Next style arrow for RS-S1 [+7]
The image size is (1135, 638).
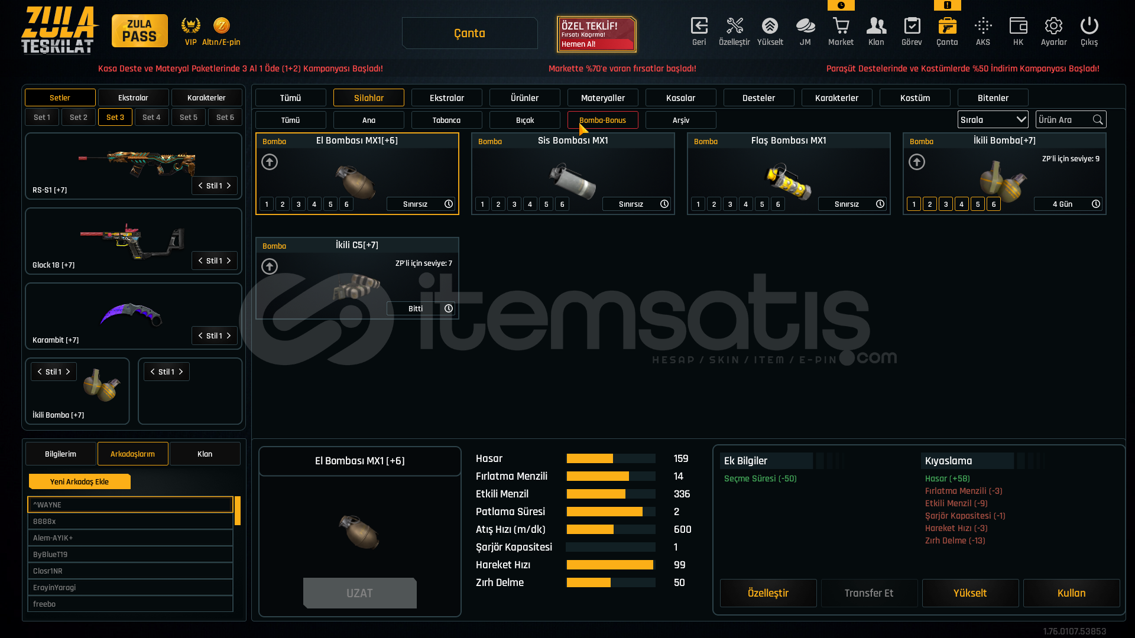coord(229,185)
